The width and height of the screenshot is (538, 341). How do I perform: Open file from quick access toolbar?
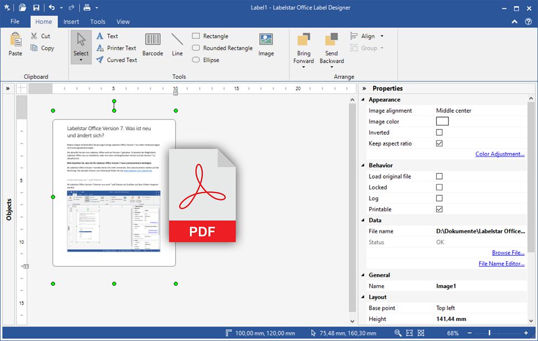coord(23,8)
